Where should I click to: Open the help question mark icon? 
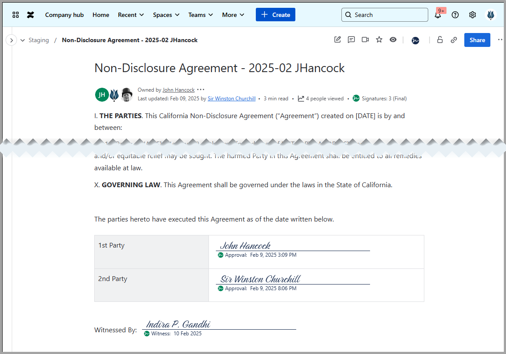pyautogui.click(x=455, y=15)
